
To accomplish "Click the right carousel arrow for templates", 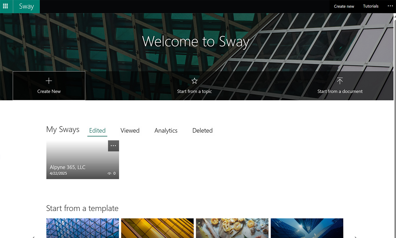I will [356, 237].
